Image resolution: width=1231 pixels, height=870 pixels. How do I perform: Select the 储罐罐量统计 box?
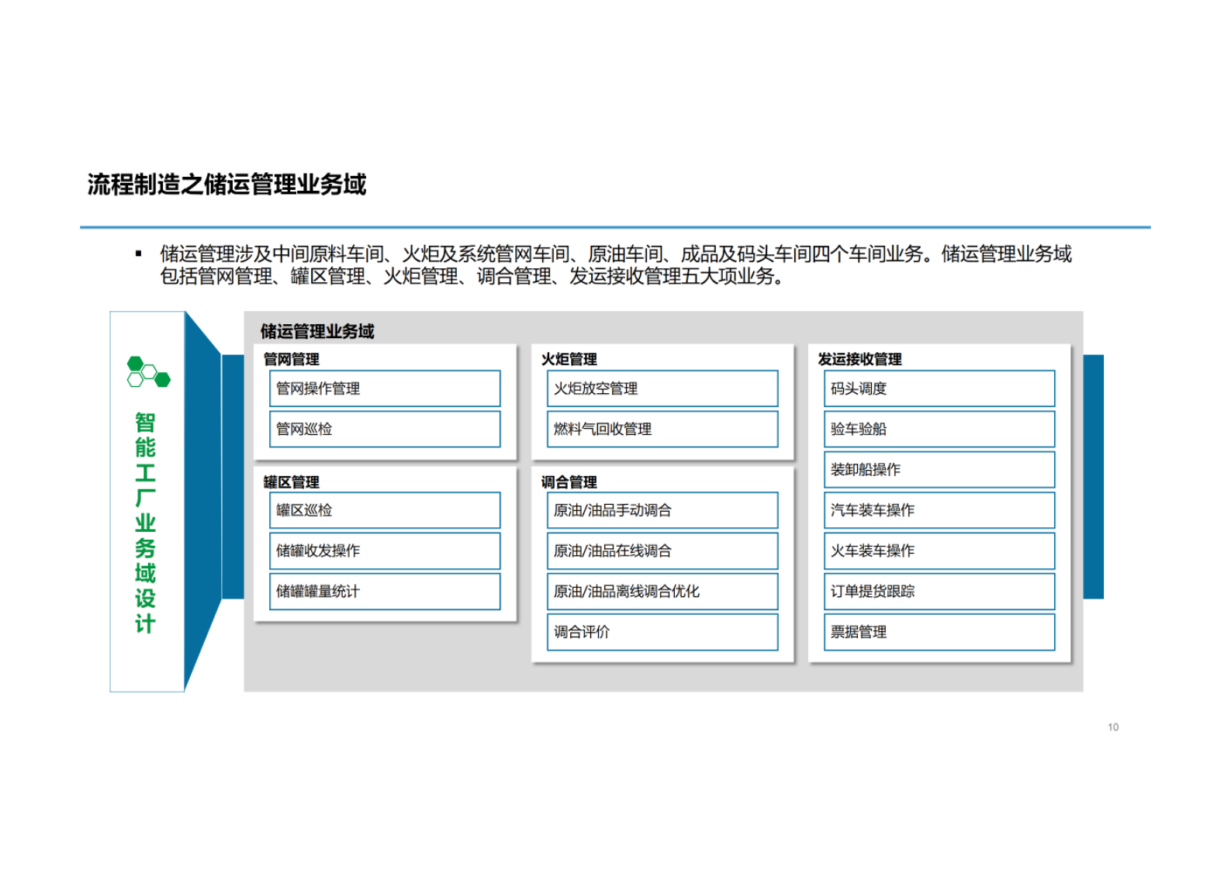[385, 592]
